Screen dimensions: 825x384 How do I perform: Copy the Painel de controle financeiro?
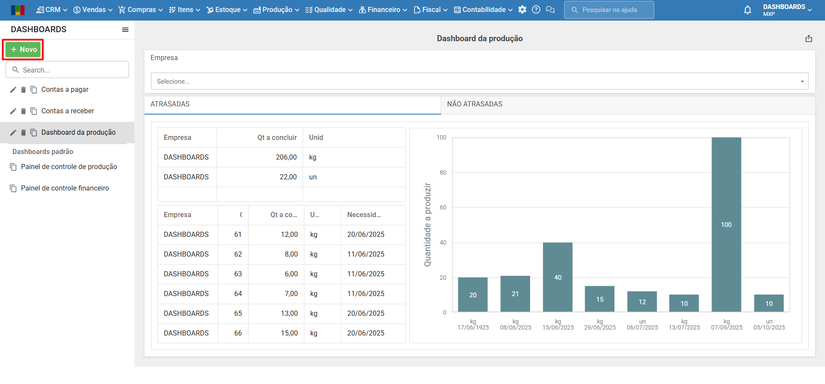[x=13, y=188]
